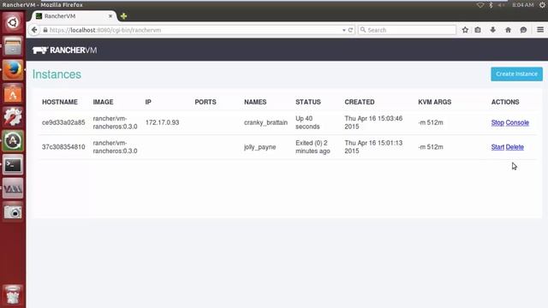The height and width of the screenshot is (308, 548).
Task: Click hostname ce9d33a02a85
Action: click(x=63, y=122)
